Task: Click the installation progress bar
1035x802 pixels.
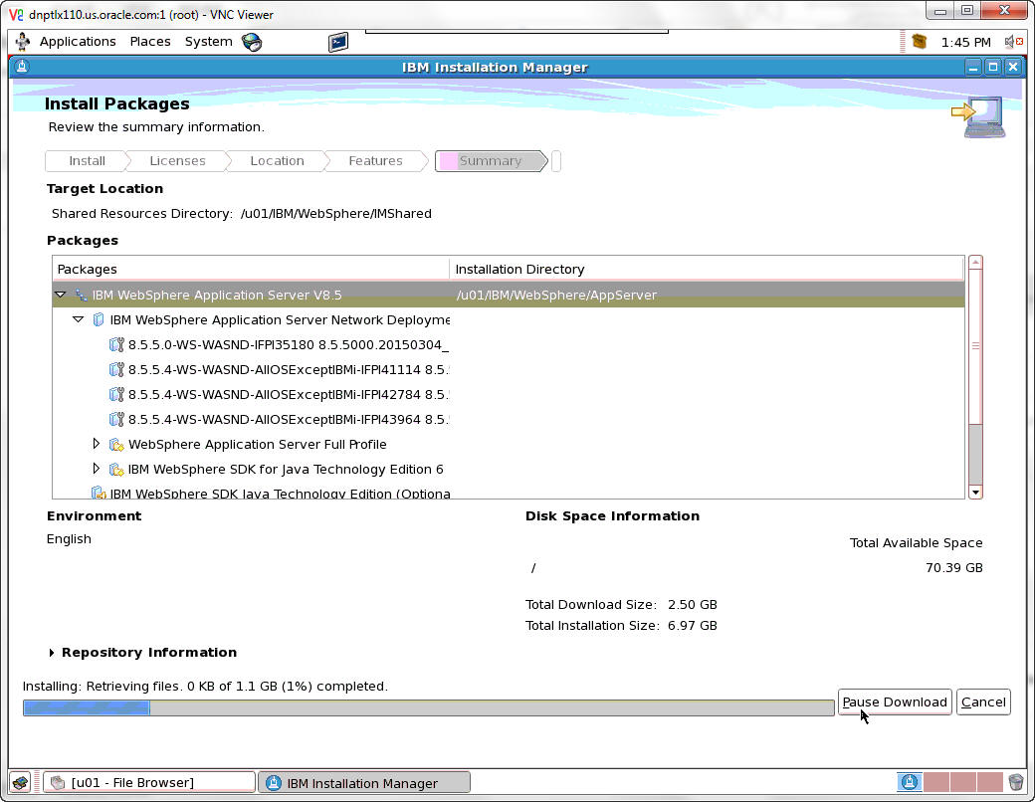Action: [x=428, y=708]
